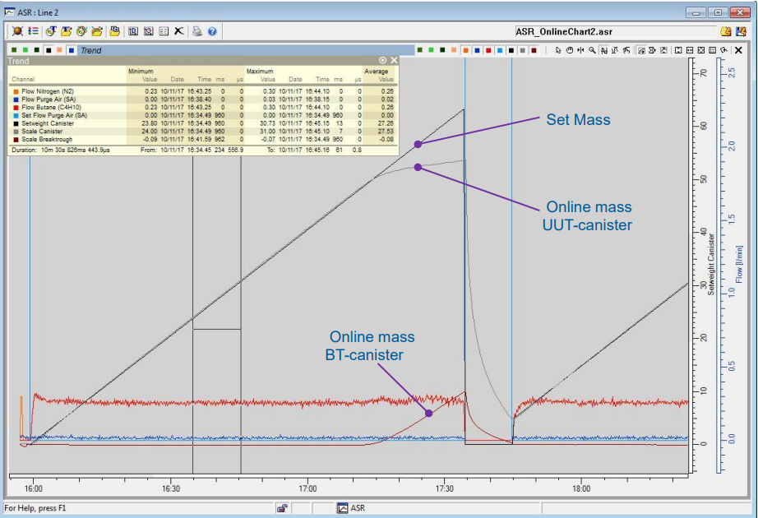
Task: Toggle the light blue channel button in chart toolbar
Action: (x=500, y=50)
